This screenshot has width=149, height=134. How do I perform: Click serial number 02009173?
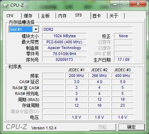pyautogui.click(x=64, y=59)
